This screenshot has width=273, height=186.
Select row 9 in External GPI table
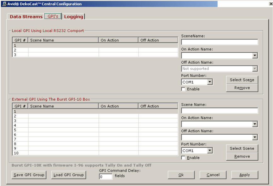point(95,148)
